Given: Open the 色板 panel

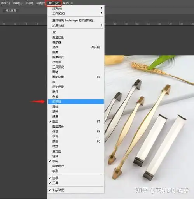Looking at the screenshot, I should pos(76,97).
